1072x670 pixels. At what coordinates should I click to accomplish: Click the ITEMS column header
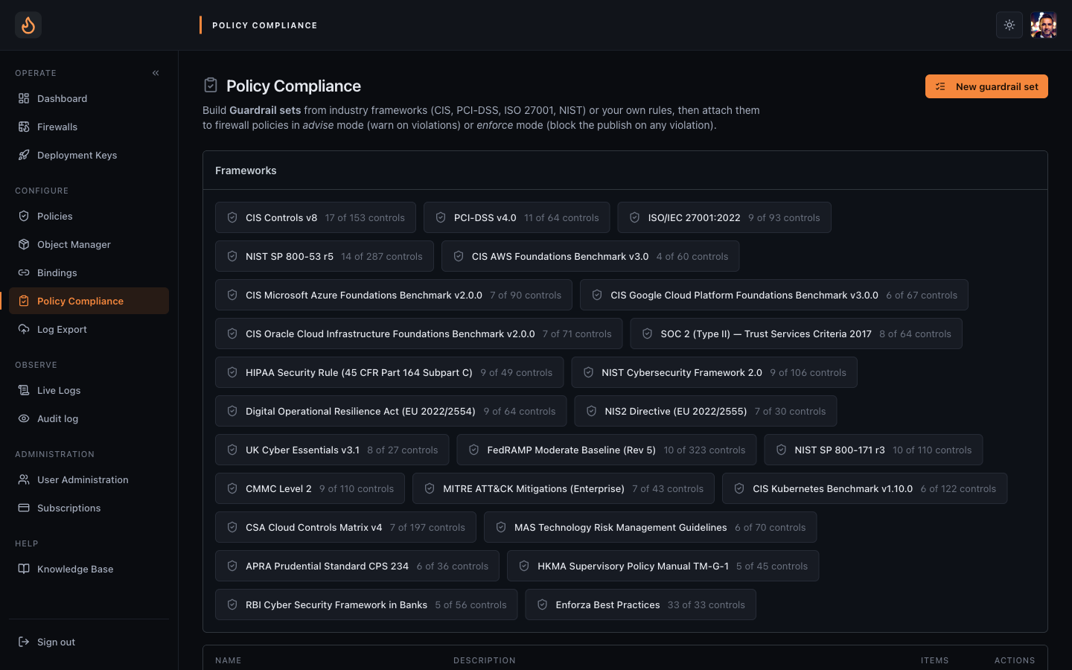pyautogui.click(x=934, y=660)
